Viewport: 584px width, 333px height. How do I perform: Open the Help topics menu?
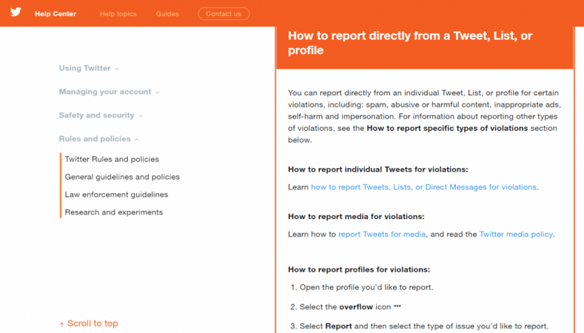point(118,14)
